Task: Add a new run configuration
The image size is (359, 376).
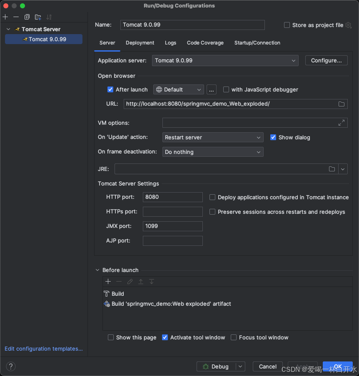Action: [x=5, y=17]
